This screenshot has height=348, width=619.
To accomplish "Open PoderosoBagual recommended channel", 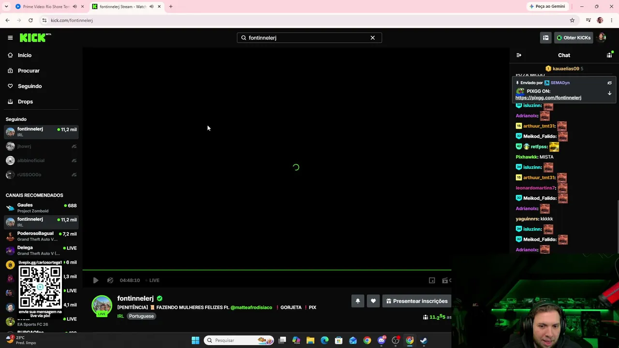I will click(x=41, y=236).
